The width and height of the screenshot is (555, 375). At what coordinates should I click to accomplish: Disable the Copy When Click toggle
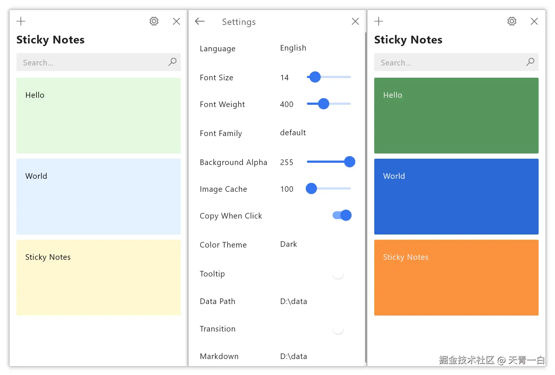[342, 215]
